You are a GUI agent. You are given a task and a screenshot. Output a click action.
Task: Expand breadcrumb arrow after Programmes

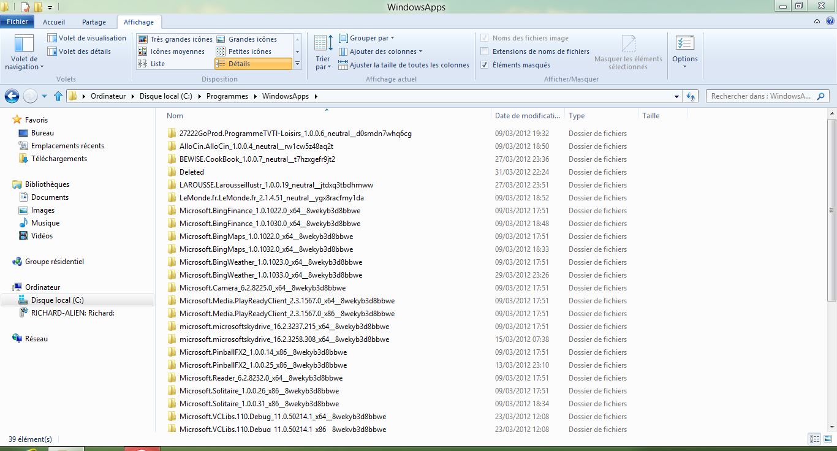(256, 96)
